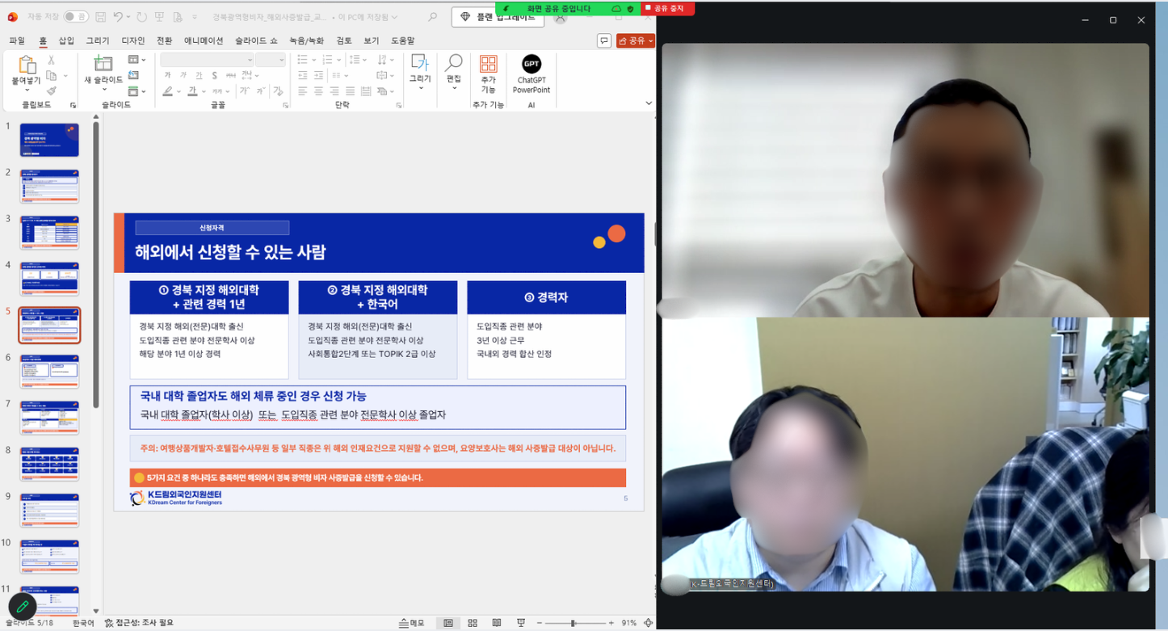Viewport: 1168px width, 631px height.
Task: Click Stop Share (공유 중지) button
Action: (x=667, y=8)
